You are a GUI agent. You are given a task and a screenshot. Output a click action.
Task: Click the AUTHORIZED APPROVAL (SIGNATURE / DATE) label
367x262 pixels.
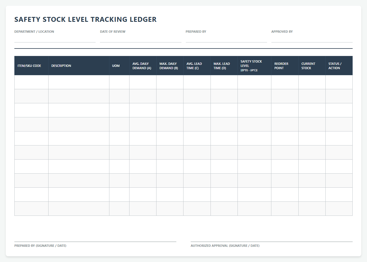click(x=225, y=246)
